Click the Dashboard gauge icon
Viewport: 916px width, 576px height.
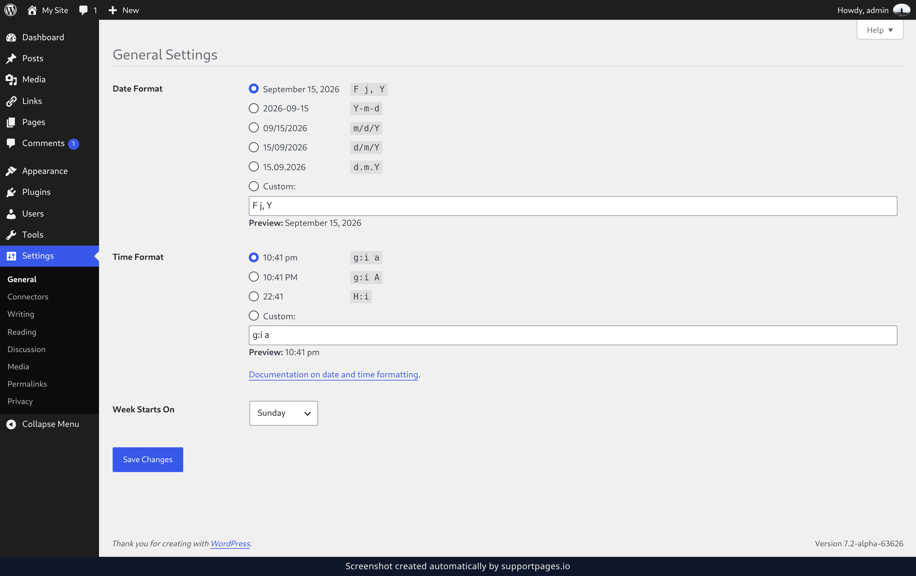[11, 37]
